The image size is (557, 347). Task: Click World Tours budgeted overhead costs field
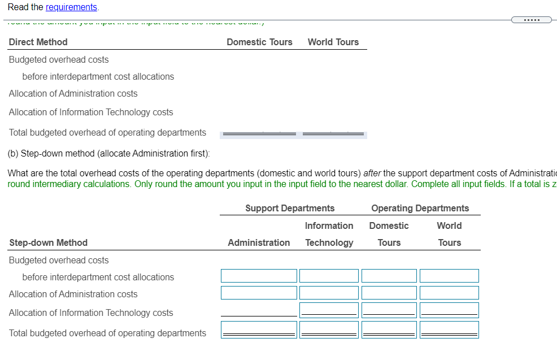449,275
